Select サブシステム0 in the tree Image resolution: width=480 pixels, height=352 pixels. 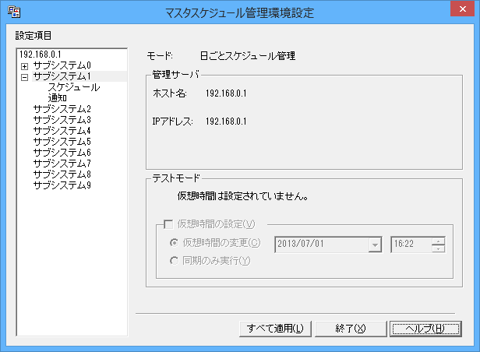(x=62, y=65)
